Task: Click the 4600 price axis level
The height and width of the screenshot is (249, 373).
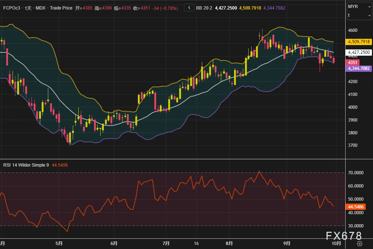Action: (x=353, y=30)
